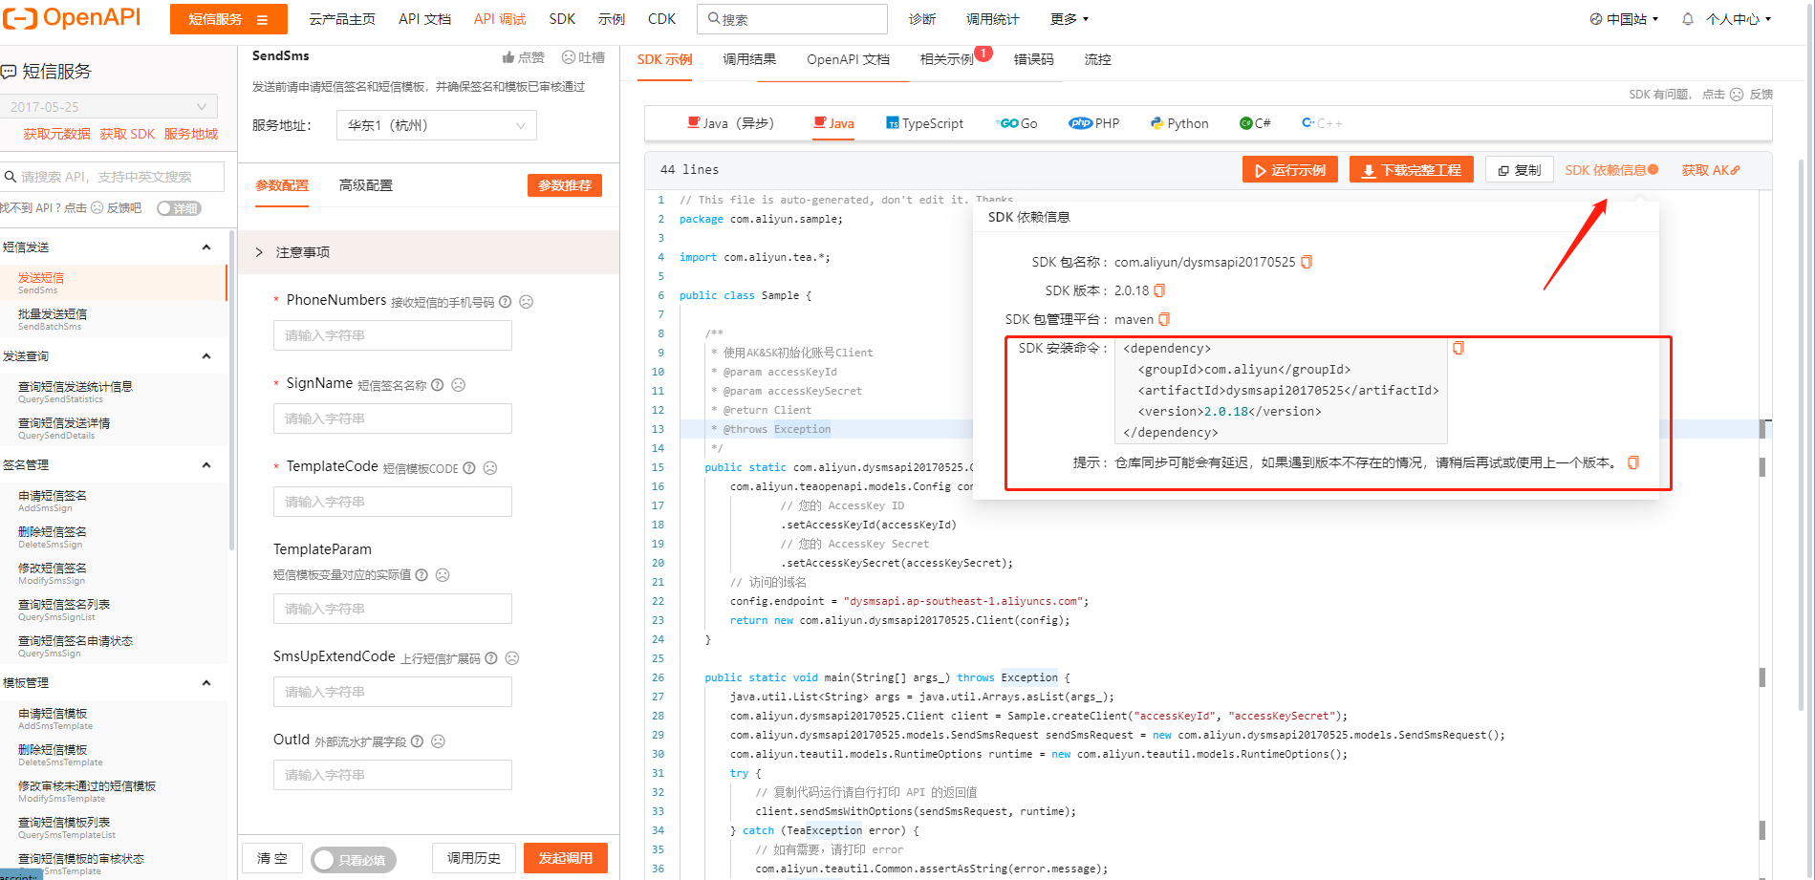
Task: Select the TypeScript language tab
Action: point(924,123)
